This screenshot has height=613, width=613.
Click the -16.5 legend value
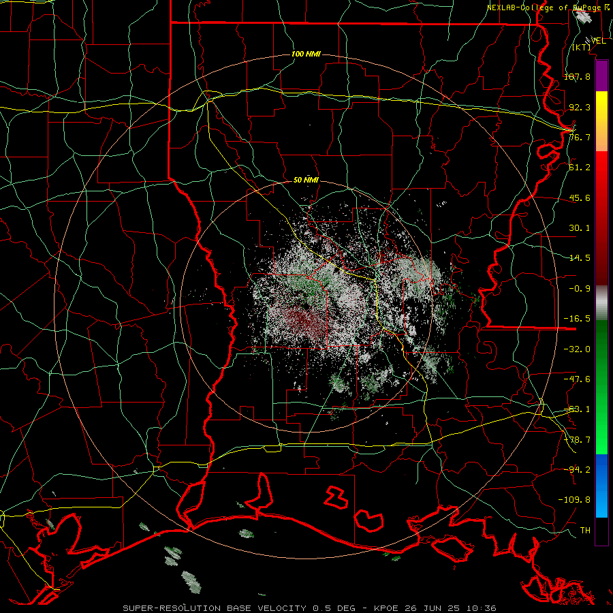577,319
